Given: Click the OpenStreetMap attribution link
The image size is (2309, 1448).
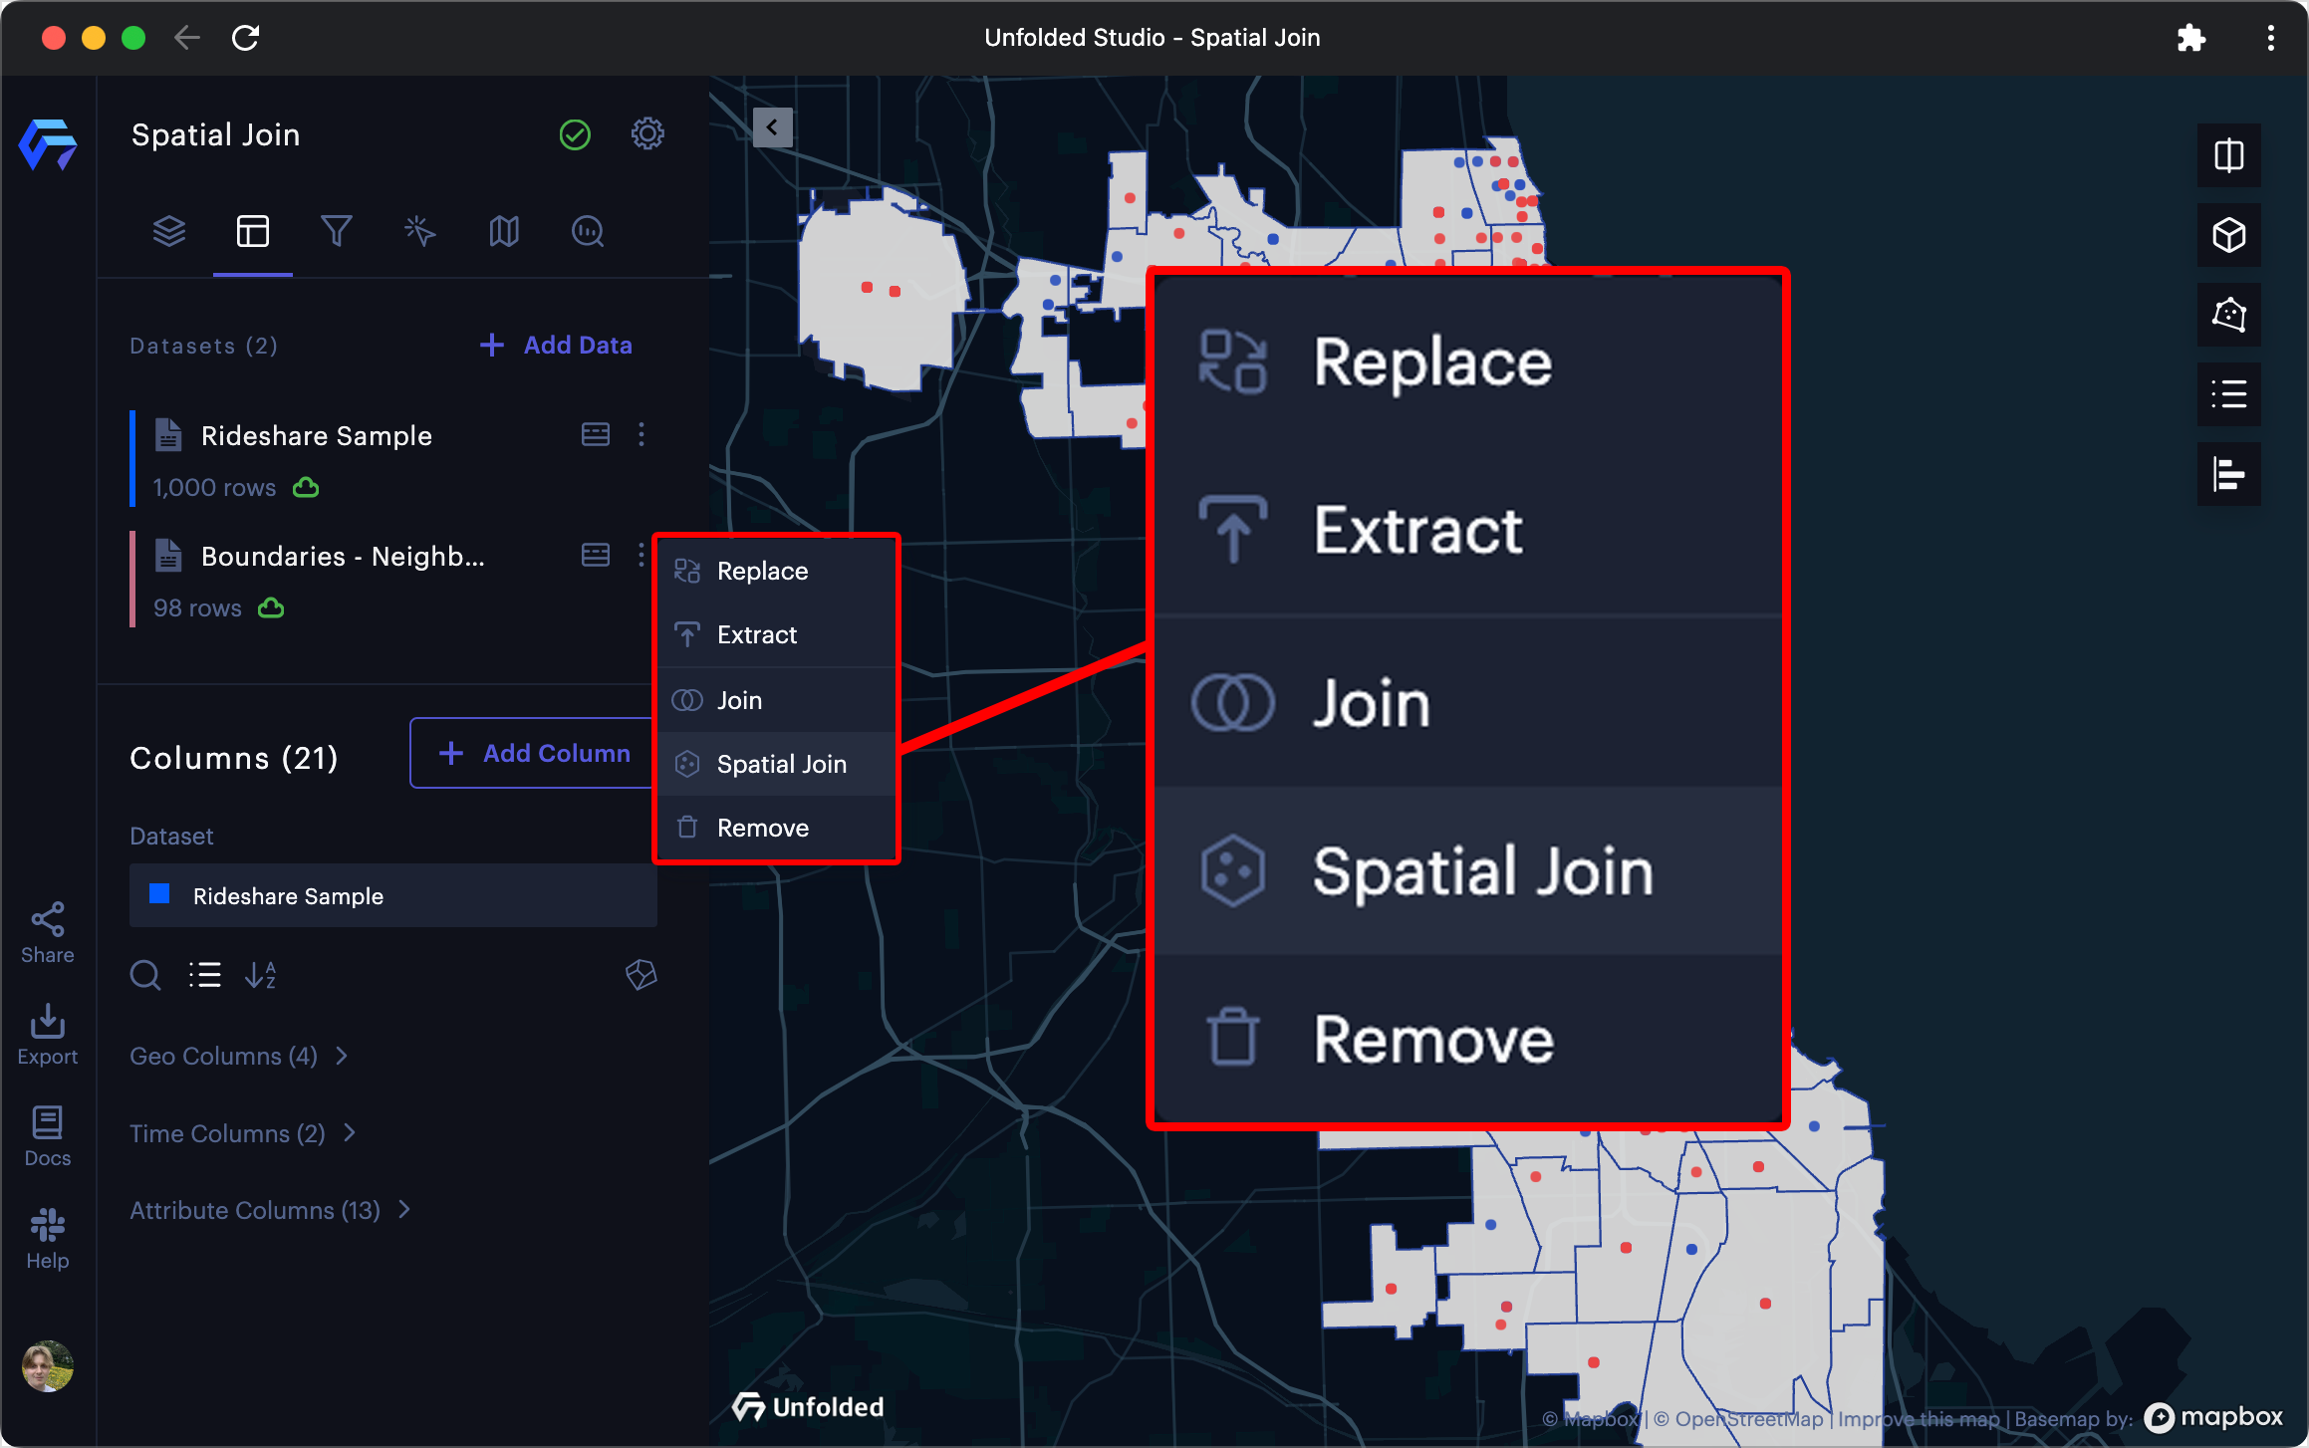Looking at the screenshot, I should [x=1738, y=1419].
